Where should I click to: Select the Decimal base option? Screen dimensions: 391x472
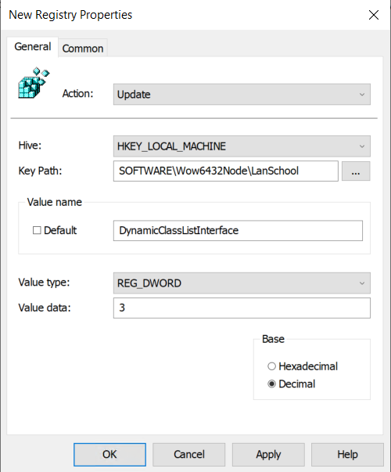click(x=271, y=384)
